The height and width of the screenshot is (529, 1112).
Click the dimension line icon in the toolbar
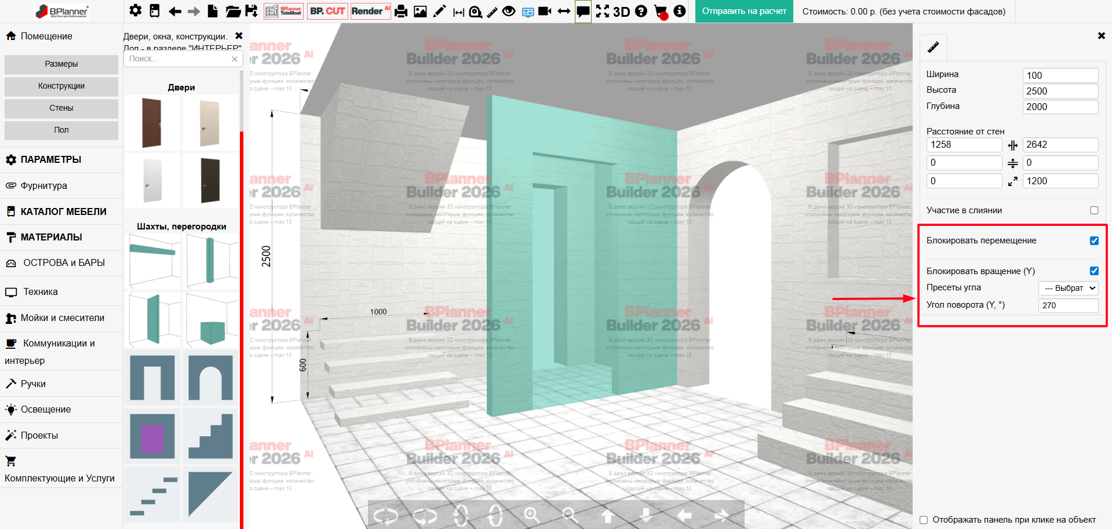point(458,12)
